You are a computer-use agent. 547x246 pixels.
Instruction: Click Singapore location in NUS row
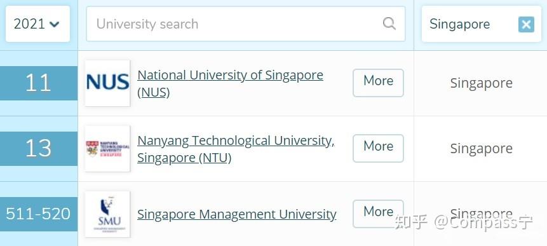[481, 83]
